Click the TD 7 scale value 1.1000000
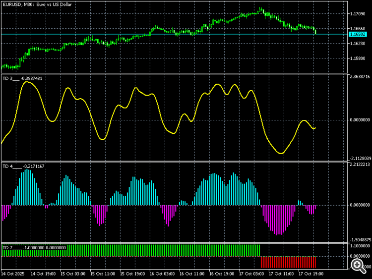Image resolution: width=372 pixels, height=279 pixels. point(360,246)
